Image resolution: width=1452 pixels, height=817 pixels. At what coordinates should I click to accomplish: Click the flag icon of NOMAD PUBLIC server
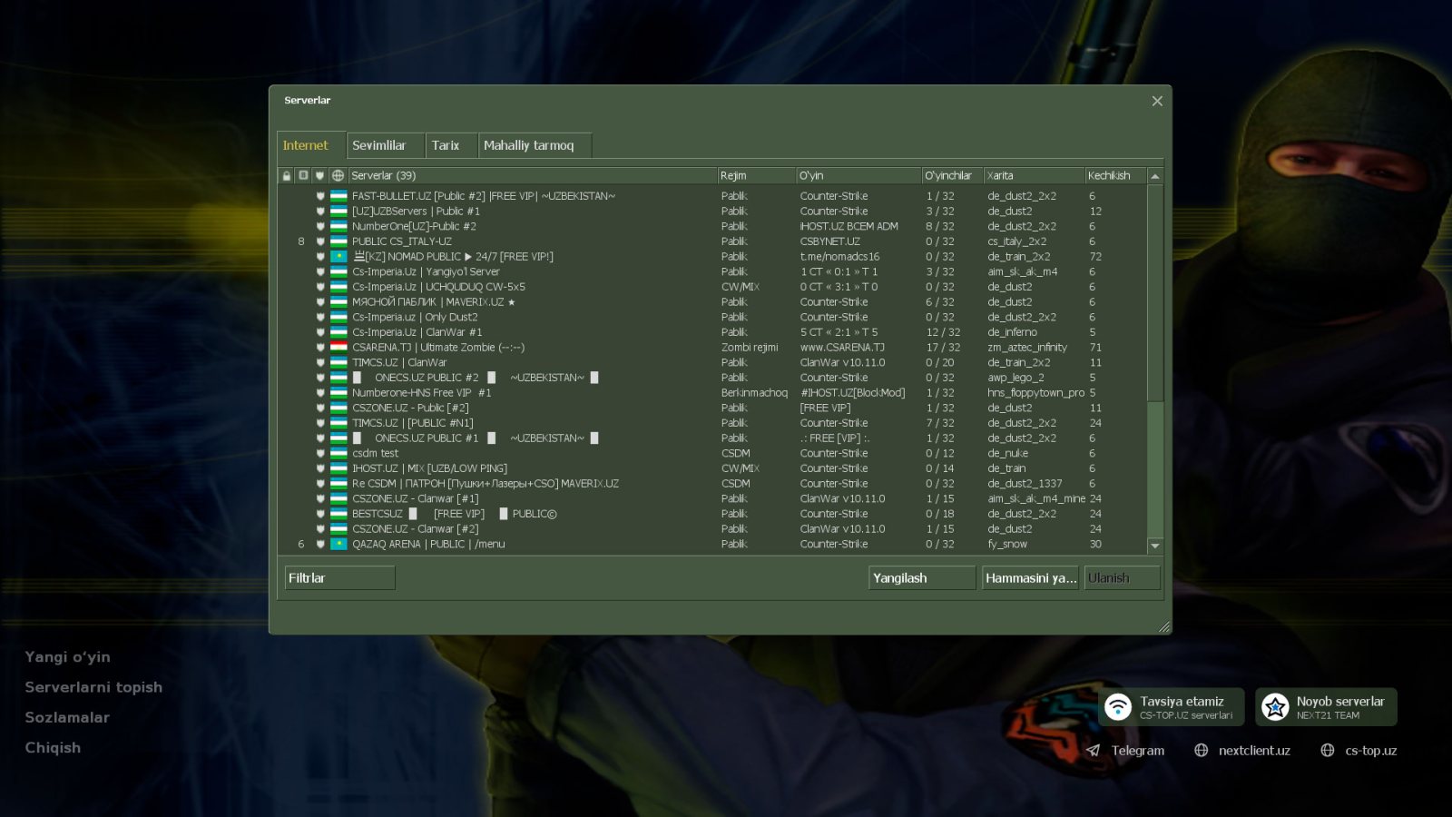click(x=338, y=257)
